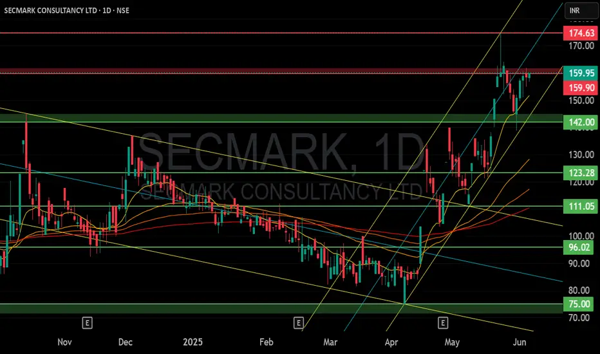Click the Jun label on time axis
The height and width of the screenshot is (354, 600).
(520, 342)
